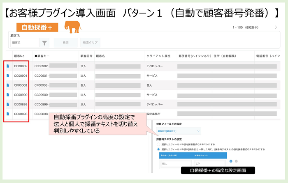Open record details icon for CC00901
The image size is (288, 183).
8,75
